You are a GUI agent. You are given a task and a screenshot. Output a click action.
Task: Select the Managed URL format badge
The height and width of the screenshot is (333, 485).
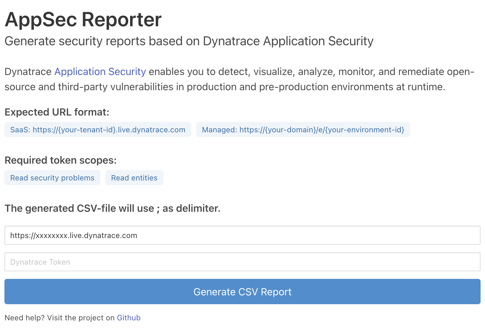coord(303,129)
